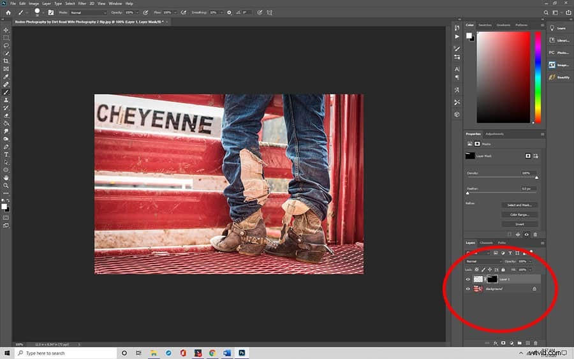Toggle pressure for opacity icon
This screenshot has height=359, width=574.
pos(145,13)
